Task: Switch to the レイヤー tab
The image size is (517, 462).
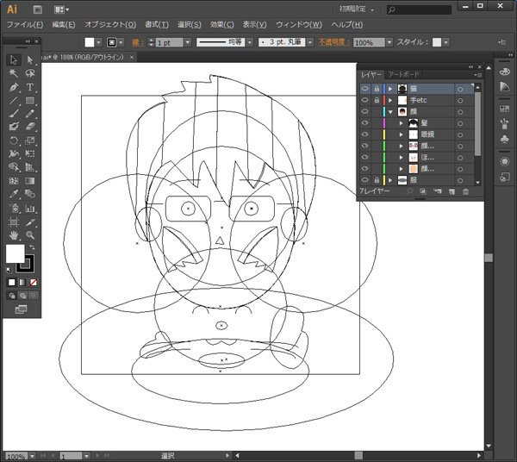Action: point(371,74)
